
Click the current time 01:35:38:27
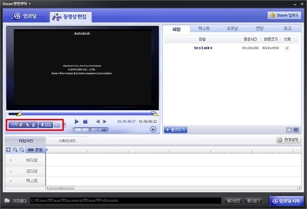(127, 122)
